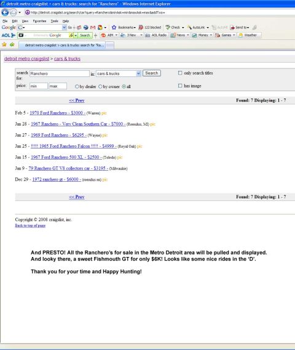Click the AOL search highlighter icon
This screenshot has height=350, width=295.
[71, 35]
